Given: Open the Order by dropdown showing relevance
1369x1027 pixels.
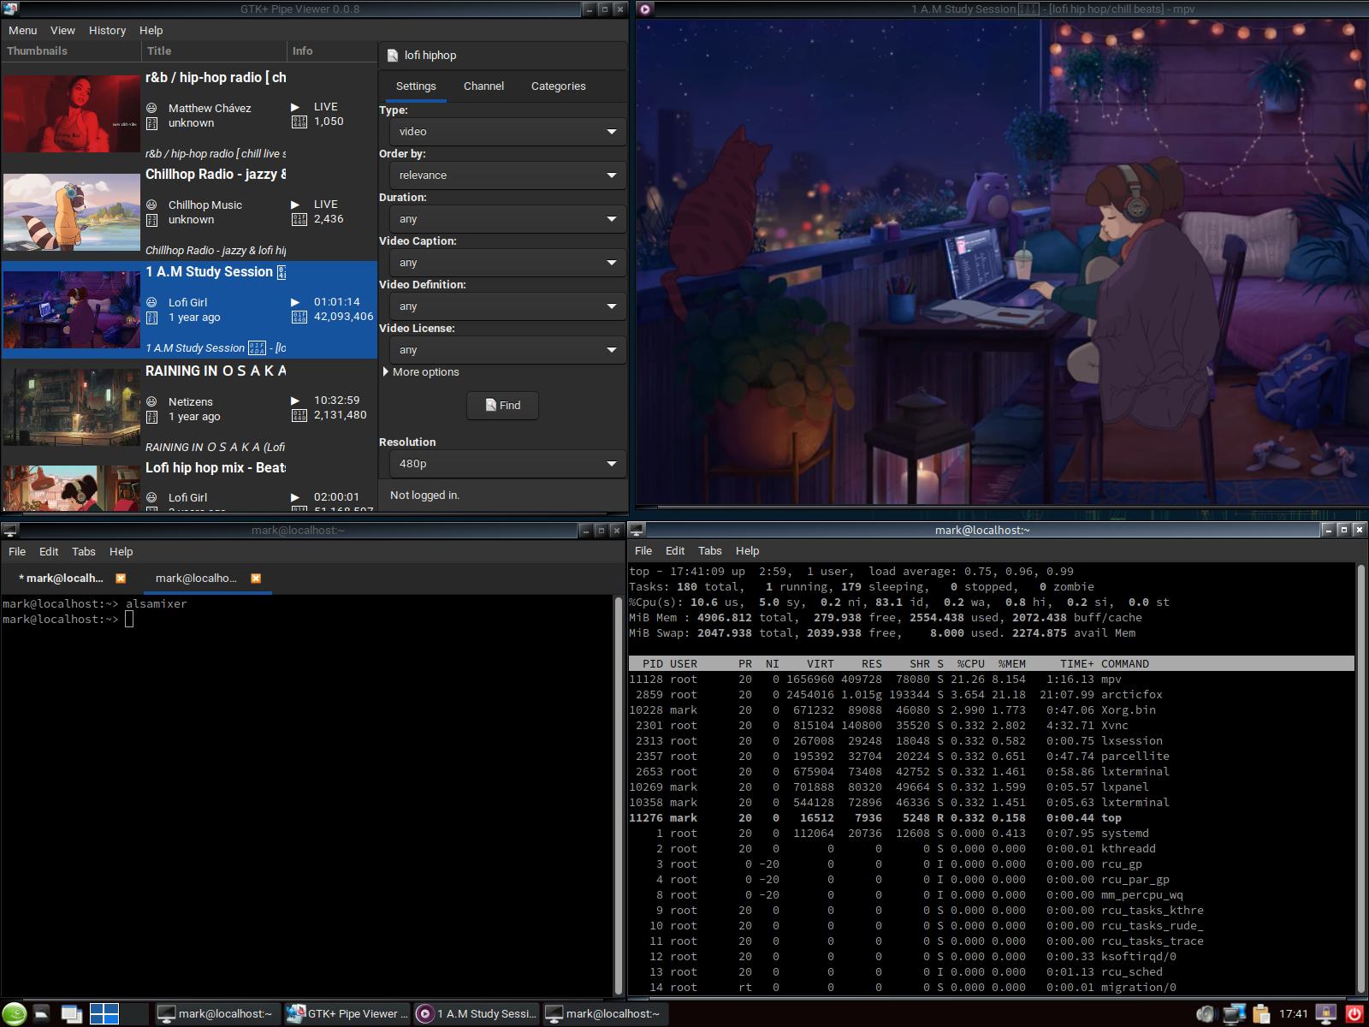Looking at the screenshot, I should (507, 175).
